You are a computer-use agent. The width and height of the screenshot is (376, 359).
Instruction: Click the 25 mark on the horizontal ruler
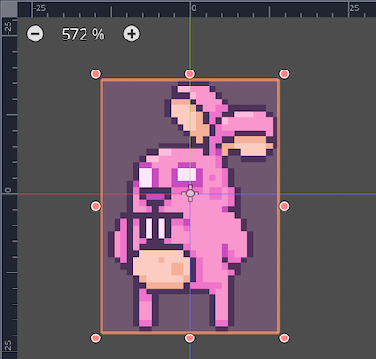coord(354,8)
